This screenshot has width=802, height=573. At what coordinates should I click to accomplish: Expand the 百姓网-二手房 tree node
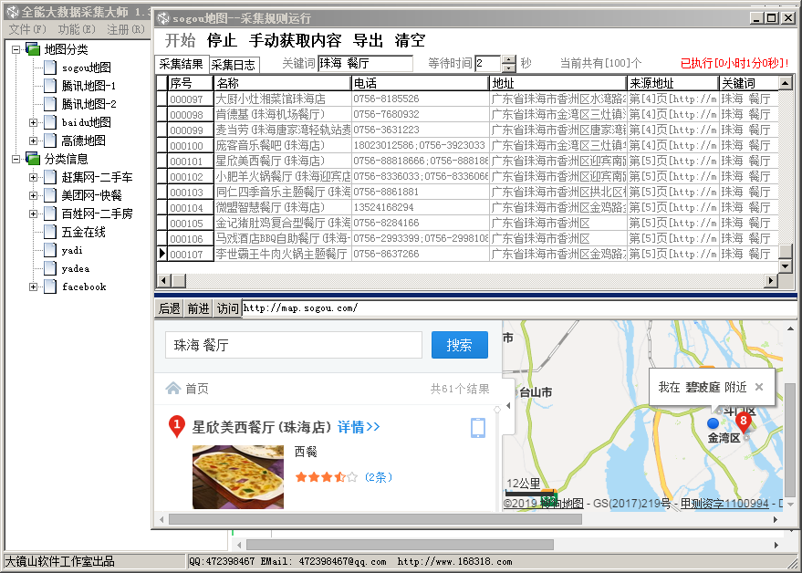click(33, 214)
